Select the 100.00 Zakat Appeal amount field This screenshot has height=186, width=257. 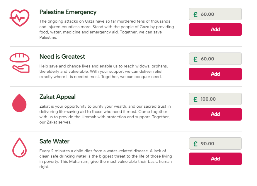click(215, 99)
